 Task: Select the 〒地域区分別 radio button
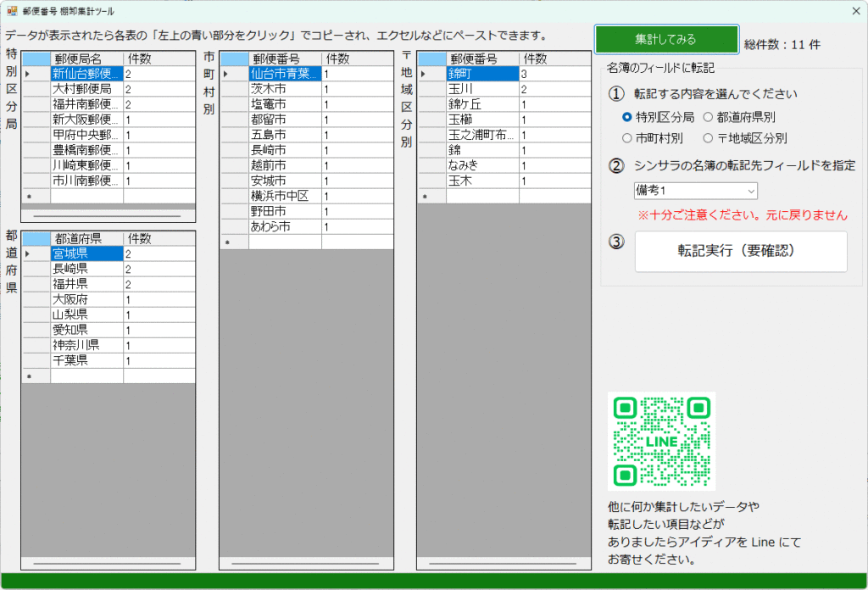coord(708,138)
